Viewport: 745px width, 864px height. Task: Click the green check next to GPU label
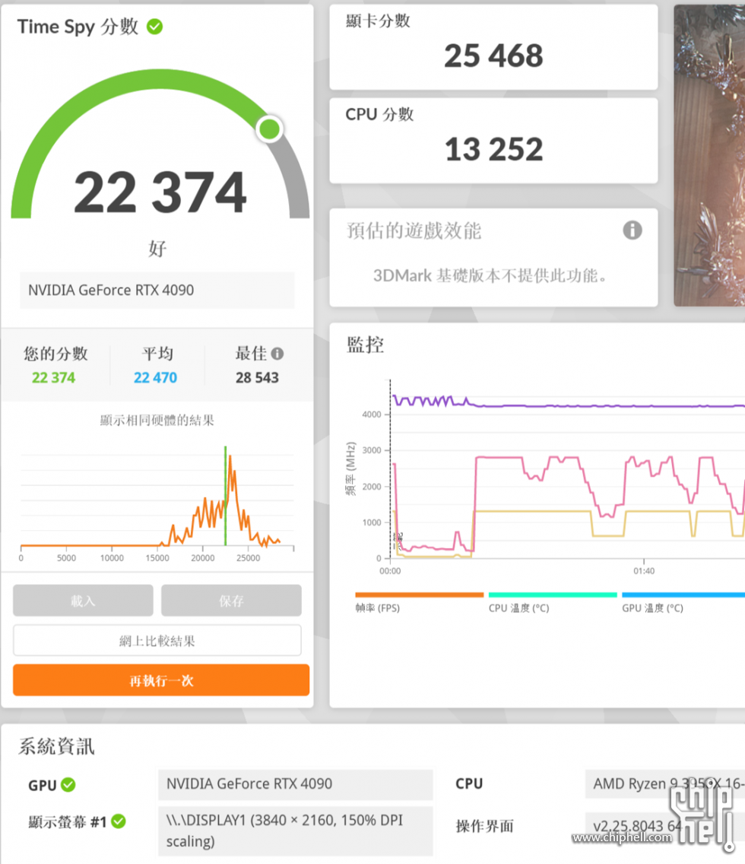68,785
